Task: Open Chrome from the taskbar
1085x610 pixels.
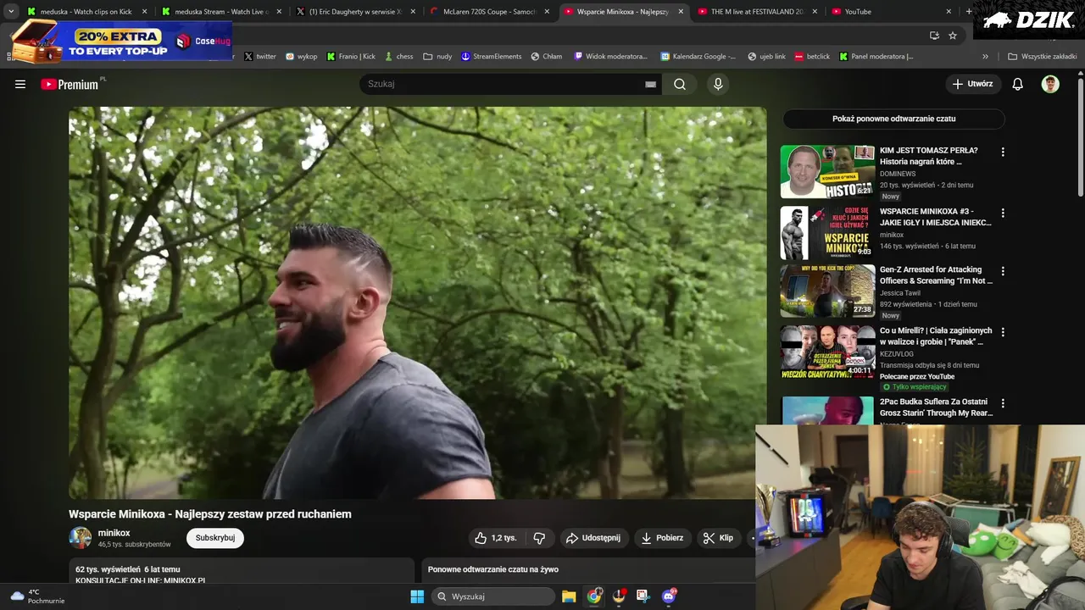Action: coord(594,596)
